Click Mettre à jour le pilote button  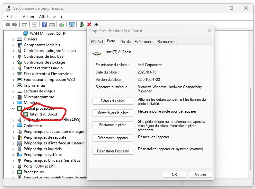tap(113, 113)
